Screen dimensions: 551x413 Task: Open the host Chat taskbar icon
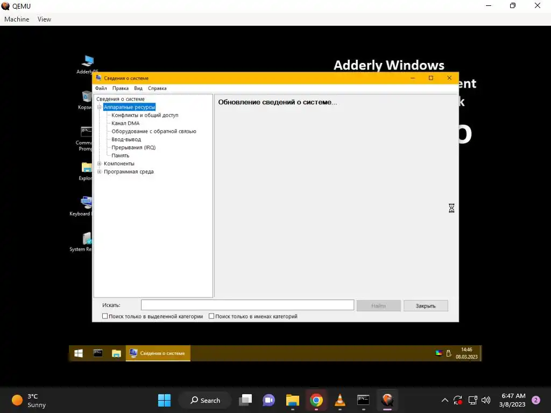(x=269, y=400)
